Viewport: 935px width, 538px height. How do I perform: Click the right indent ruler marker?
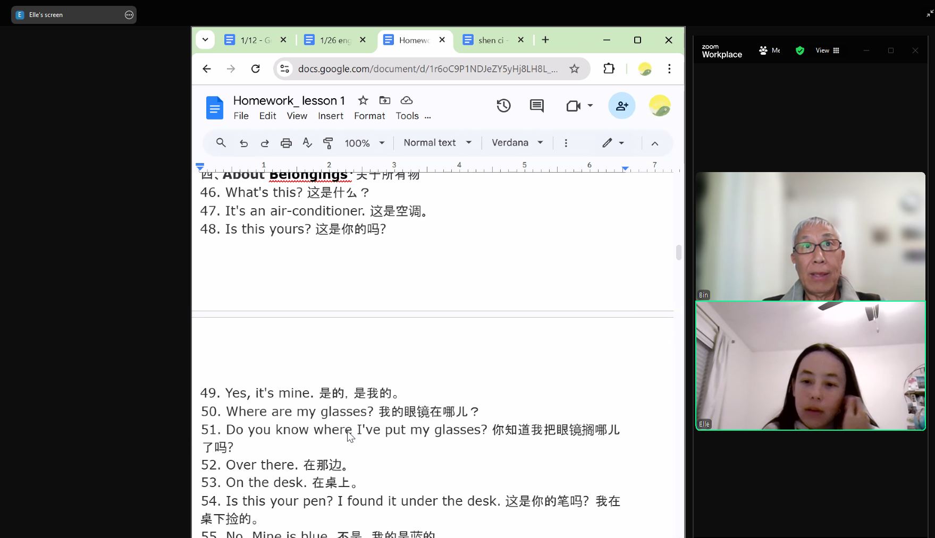(626, 168)
